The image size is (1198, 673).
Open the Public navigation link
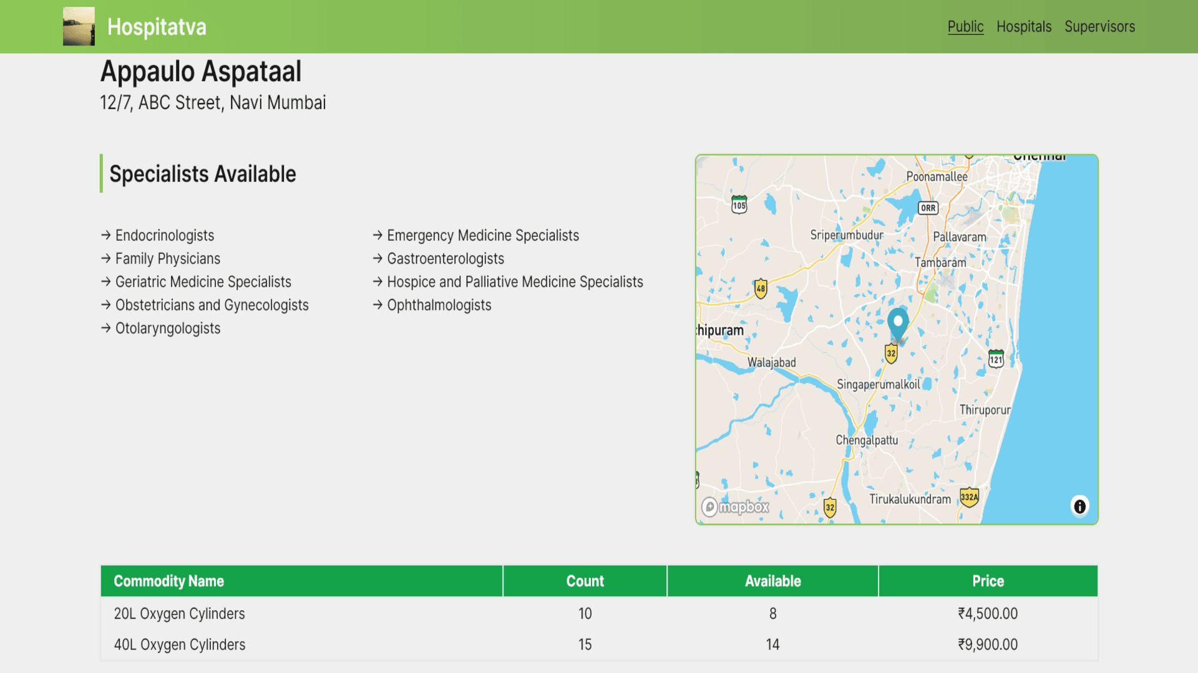[x=965, y=27]
